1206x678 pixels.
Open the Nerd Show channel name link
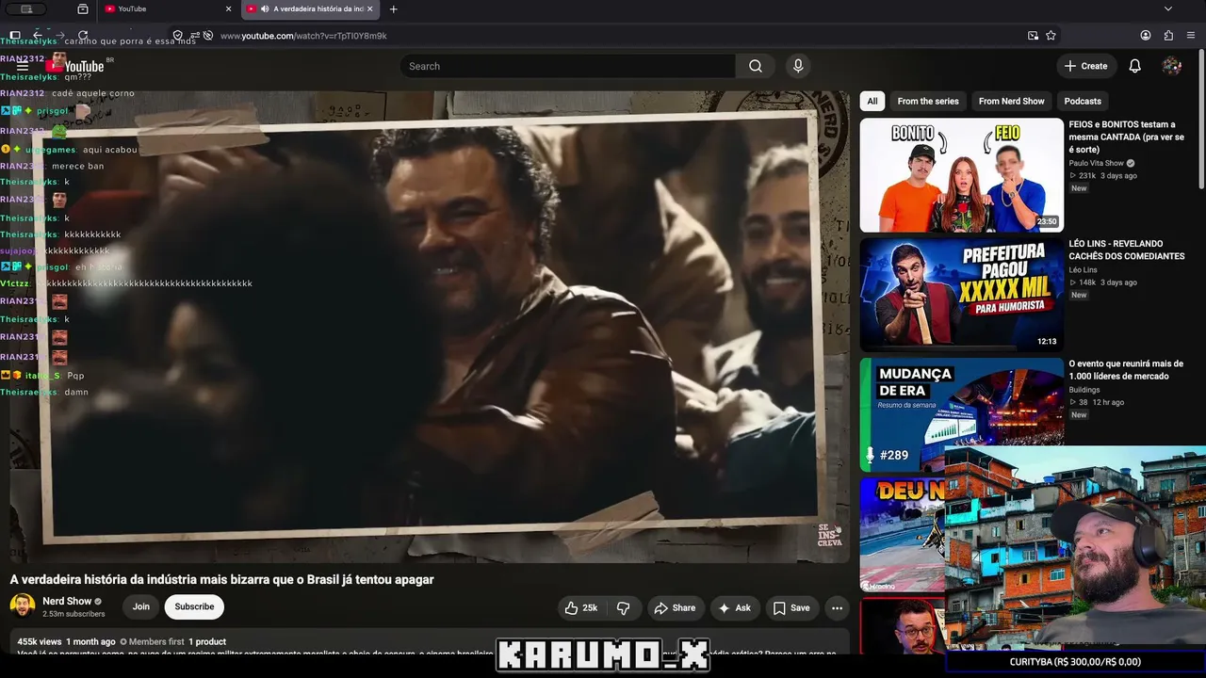point(67,601)
